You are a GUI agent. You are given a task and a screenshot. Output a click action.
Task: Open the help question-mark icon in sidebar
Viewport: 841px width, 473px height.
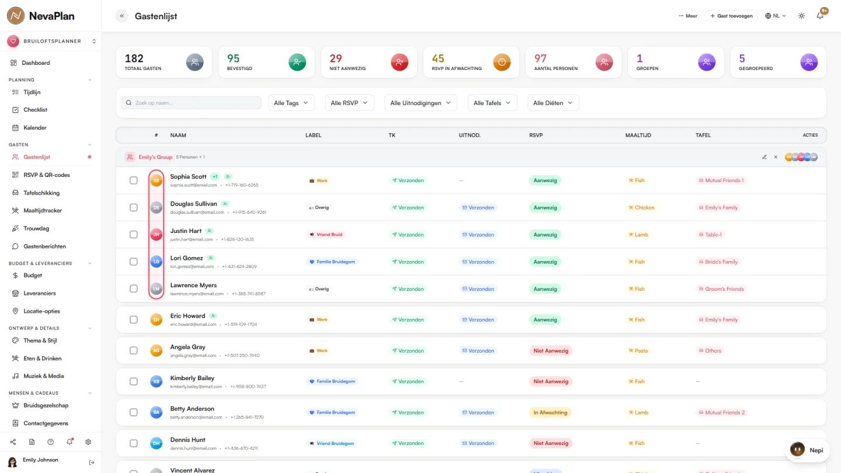(x=51, y=442)
